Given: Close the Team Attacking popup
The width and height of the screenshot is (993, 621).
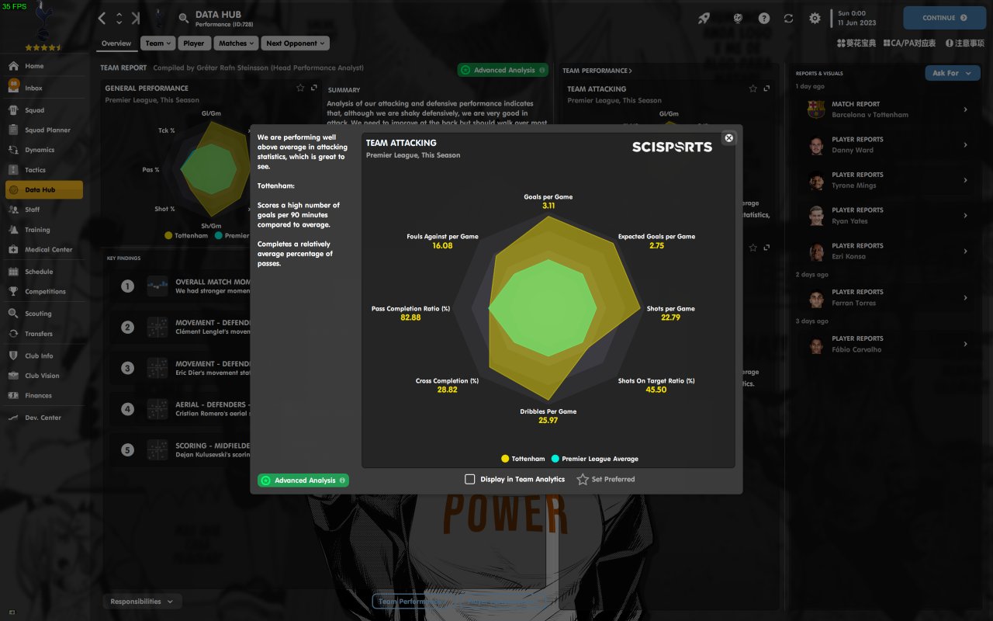Looking at the screenshot, I should 728,138.
